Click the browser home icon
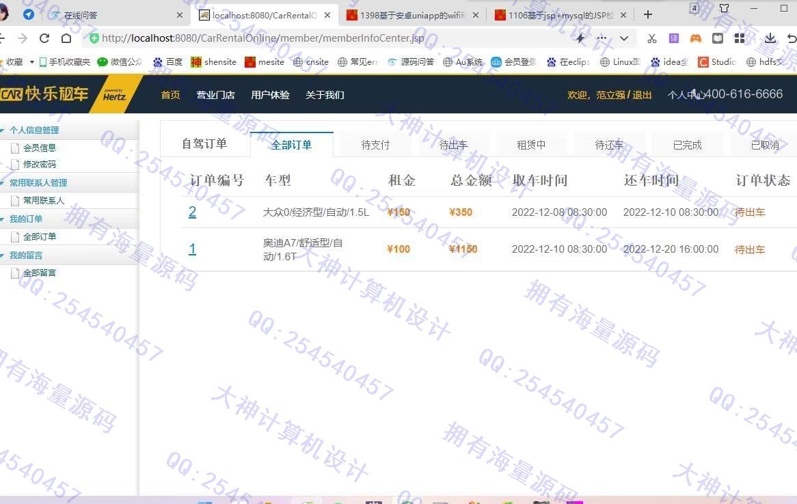 click(x=66, y=38)
